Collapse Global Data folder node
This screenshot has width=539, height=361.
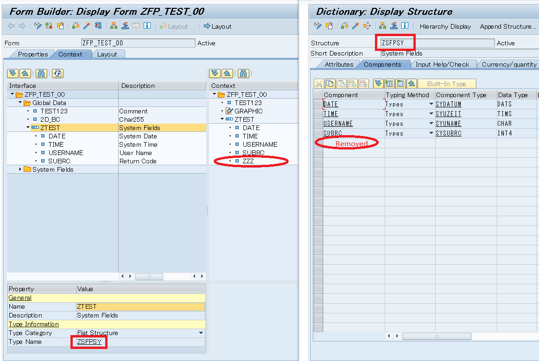point(20,103)
